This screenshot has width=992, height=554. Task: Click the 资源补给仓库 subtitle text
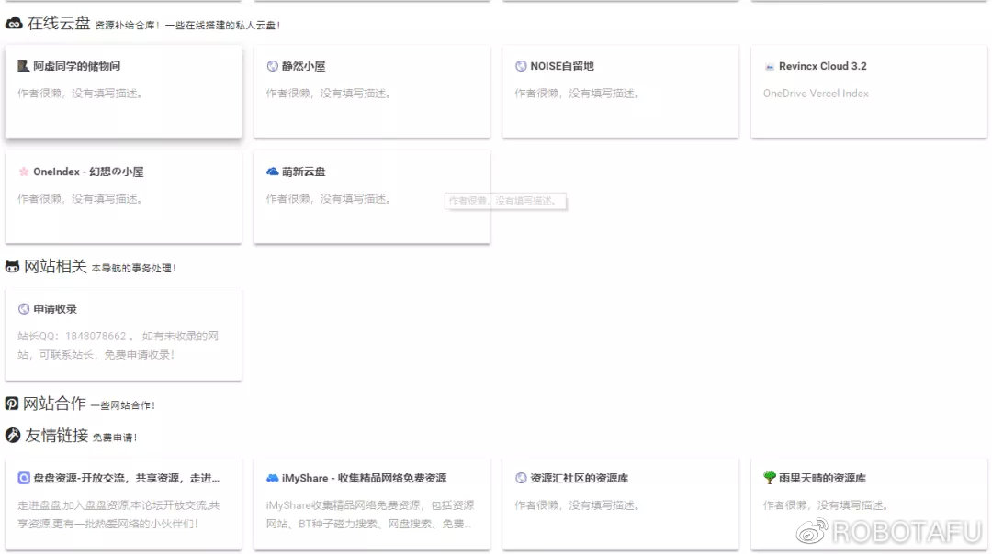(187, 26)
